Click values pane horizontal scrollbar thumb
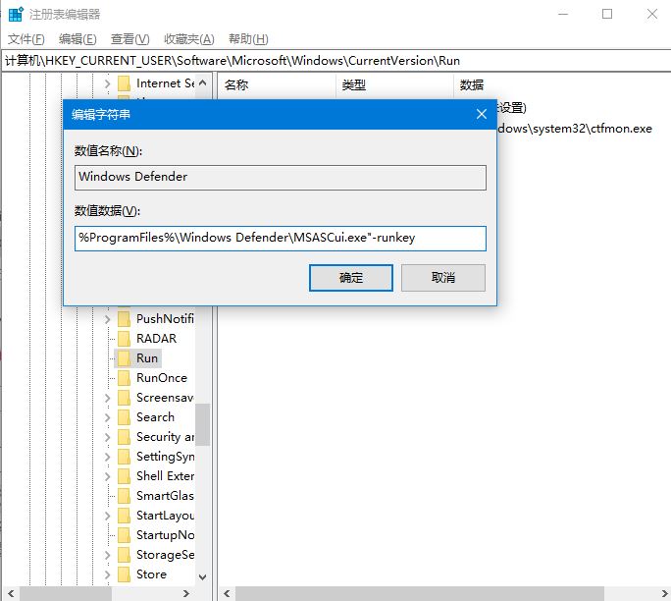Viewport: 671px width, 601px height. point(420,593)
